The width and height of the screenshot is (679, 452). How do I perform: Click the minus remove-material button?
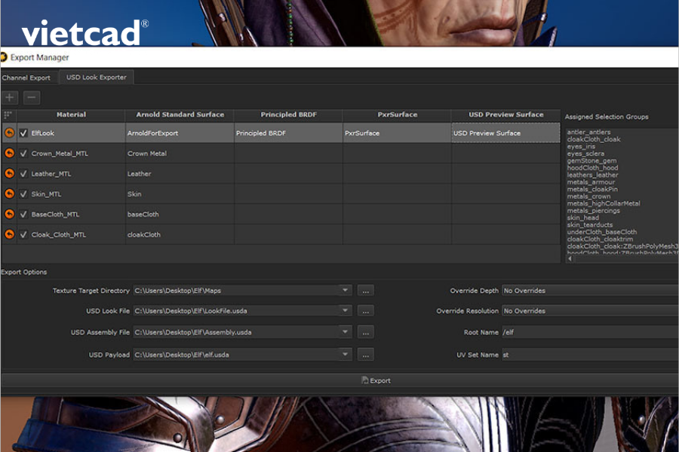click(x=32, y=97)
